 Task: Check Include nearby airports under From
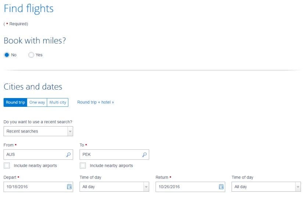[7, 166]
